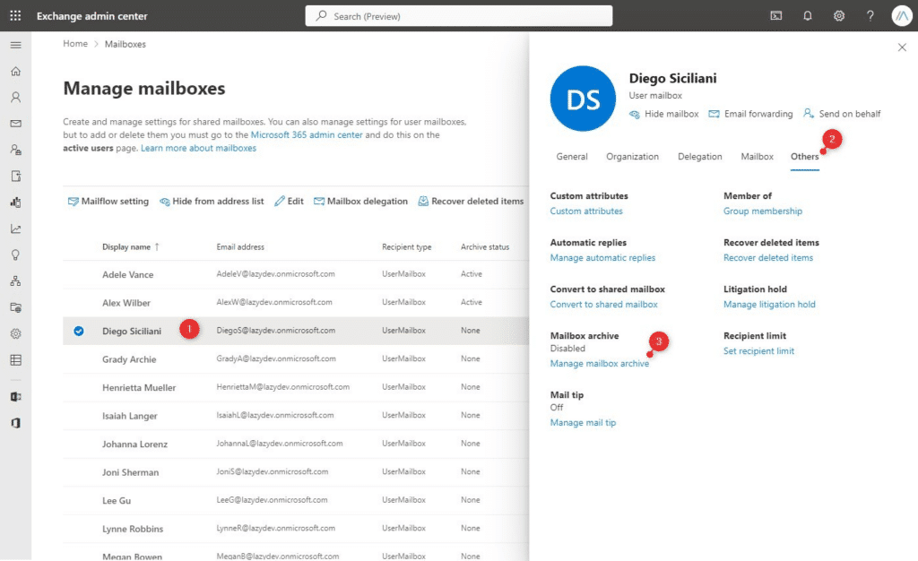Open Manage mail tip link
Image resolution: width=918 pixels, height=561 pixels.
[583, 423]
